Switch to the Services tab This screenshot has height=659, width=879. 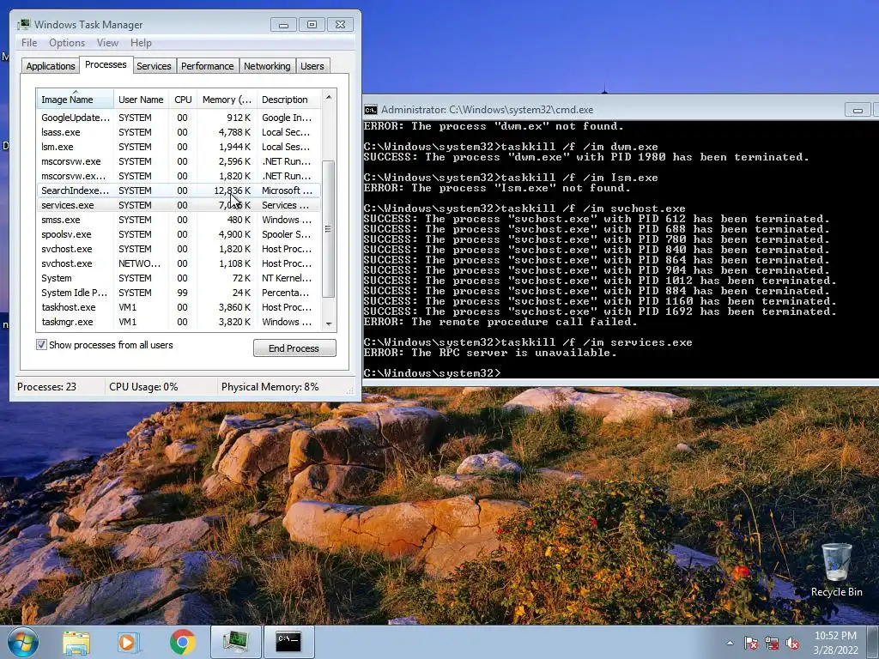tap(154, 65)
